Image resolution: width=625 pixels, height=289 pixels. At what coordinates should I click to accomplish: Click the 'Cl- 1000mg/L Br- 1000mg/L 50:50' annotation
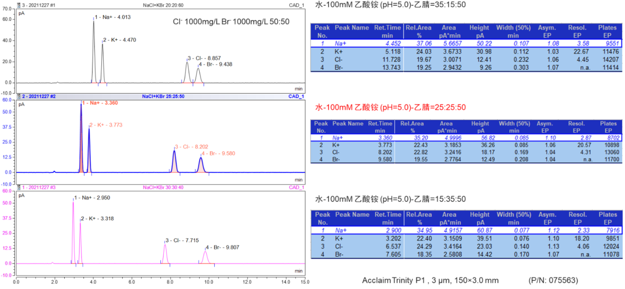pyautogui.click(x=231, y=21)
